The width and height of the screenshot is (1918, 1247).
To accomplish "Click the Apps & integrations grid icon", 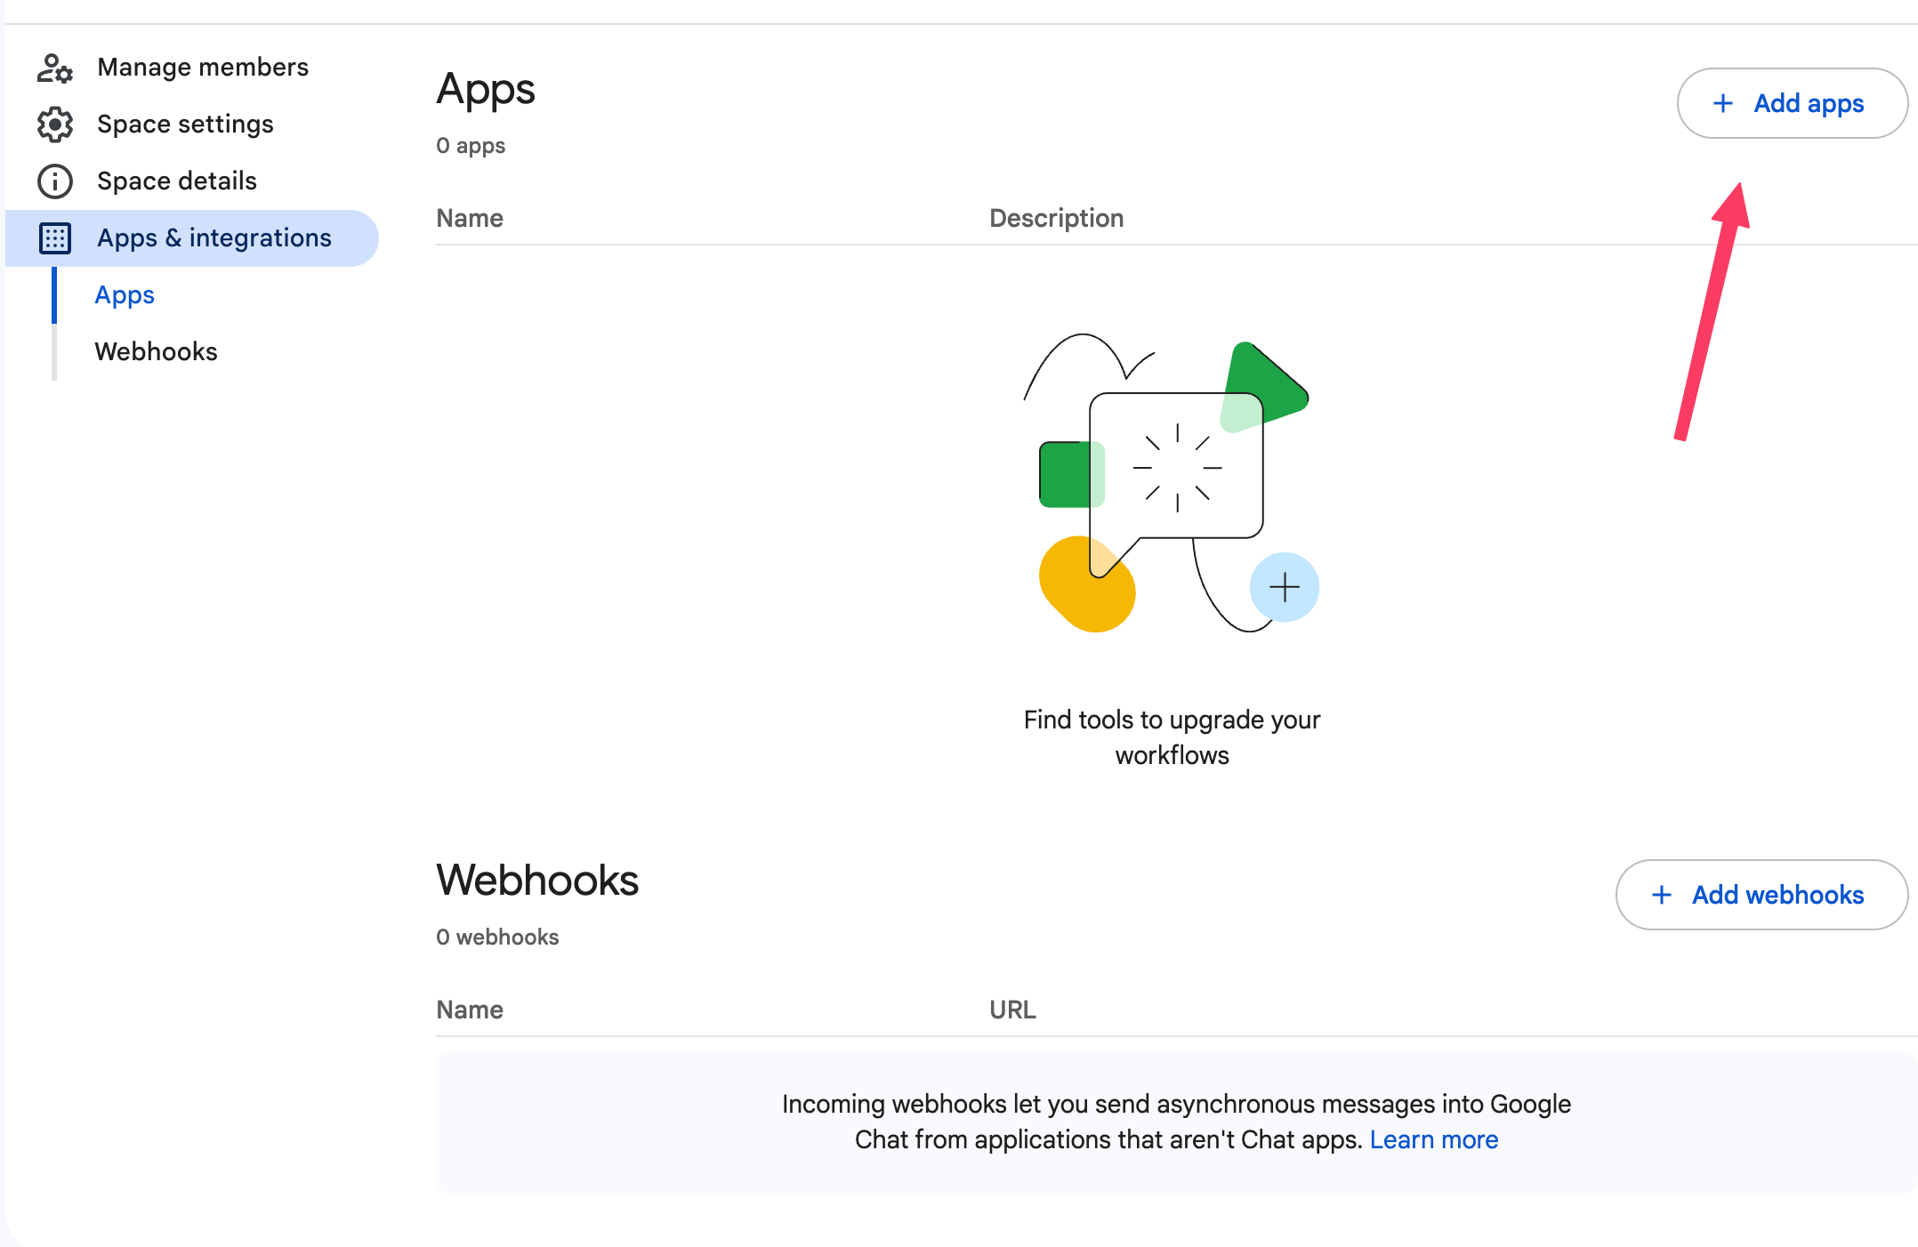I will click(54, 238).
